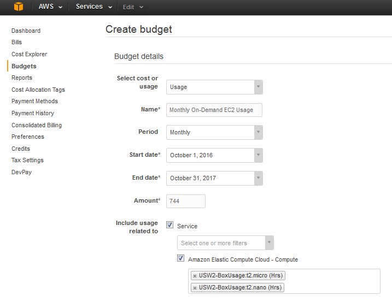The image size is (392, 302).
Task: Open the Select cost or usage dropdown
Action: click(214, 87)
